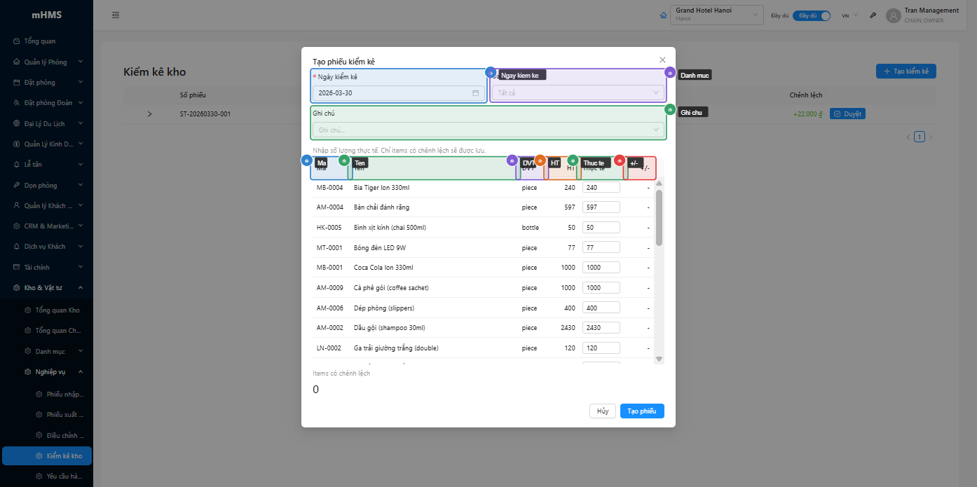
Task: Expand row ST-20260330-001 with the arrow
Action: click(149, 114)
